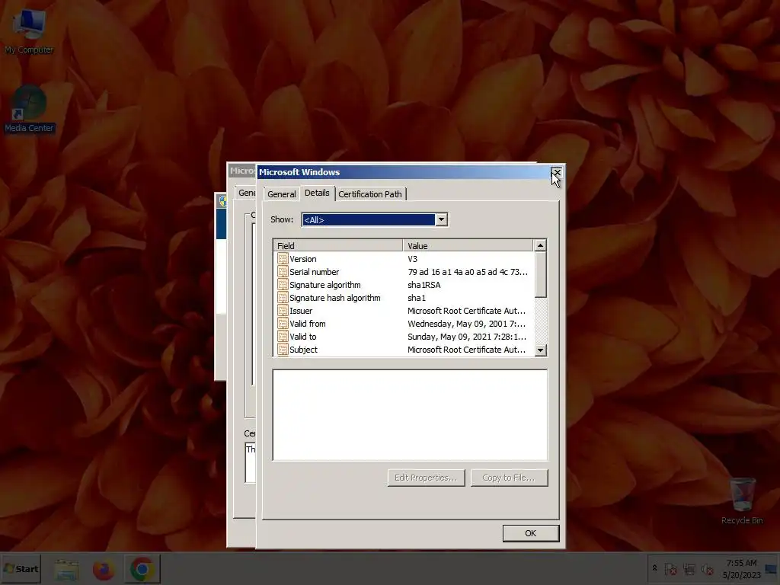780x585 pixels.
Task: Open Windows Explorer from the taskbar
Action: pyautogui.click(x=66, y=569)
